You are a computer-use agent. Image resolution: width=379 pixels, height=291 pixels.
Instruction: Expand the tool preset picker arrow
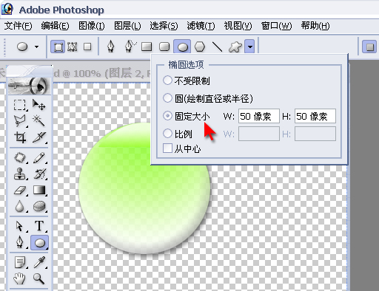tap(37, 47)
